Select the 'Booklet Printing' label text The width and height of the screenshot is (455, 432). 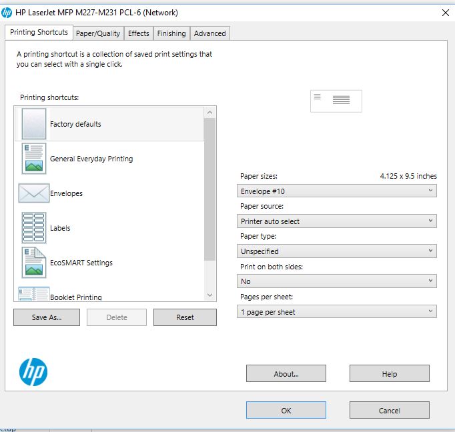point(76,297)
